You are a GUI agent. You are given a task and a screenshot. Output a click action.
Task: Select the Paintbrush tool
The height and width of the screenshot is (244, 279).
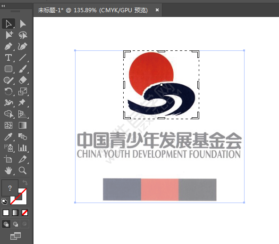coord(23,69)
